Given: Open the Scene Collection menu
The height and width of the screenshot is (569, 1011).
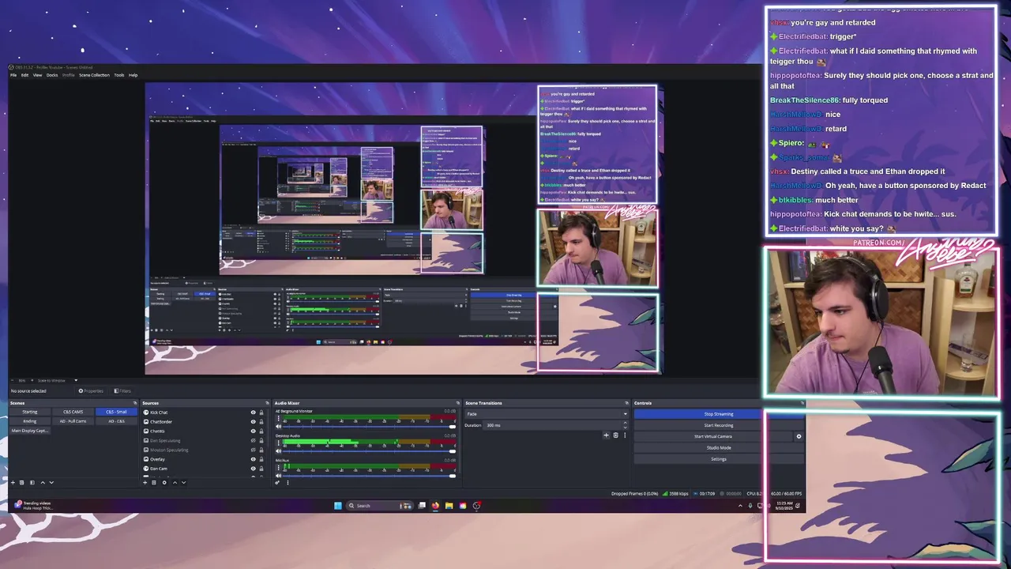Looking at the screenshot, I should [x=94, y=75].
